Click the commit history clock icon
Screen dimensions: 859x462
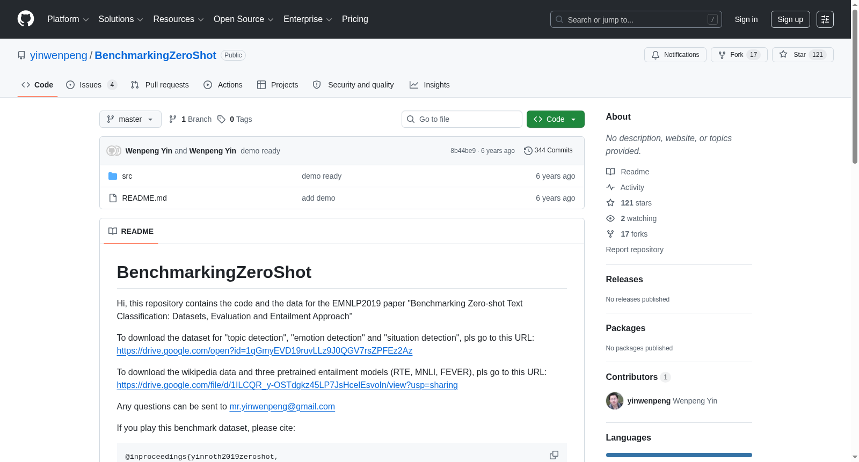[528, 151]
